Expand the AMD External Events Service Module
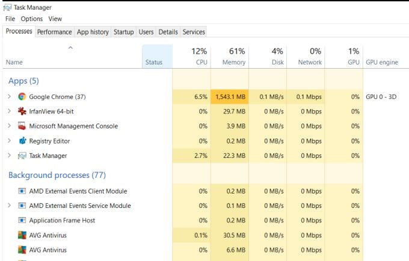Screen dimensions: 409x261 (9, 206)
